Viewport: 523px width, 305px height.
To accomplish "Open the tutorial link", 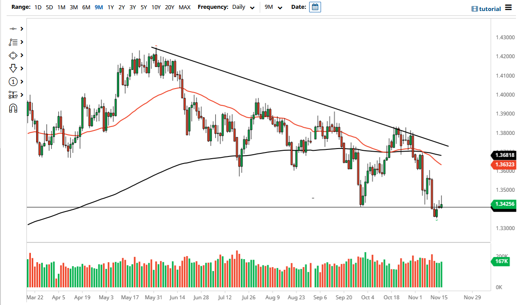I will [x=489, y=9].
